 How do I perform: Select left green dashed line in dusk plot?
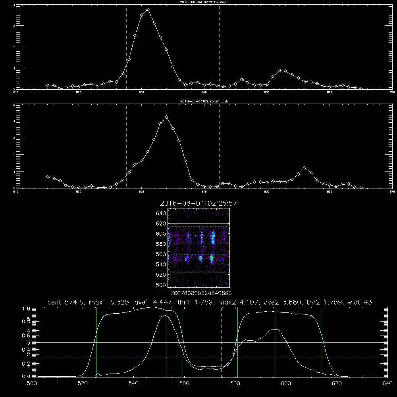click(x=126, y=146)
